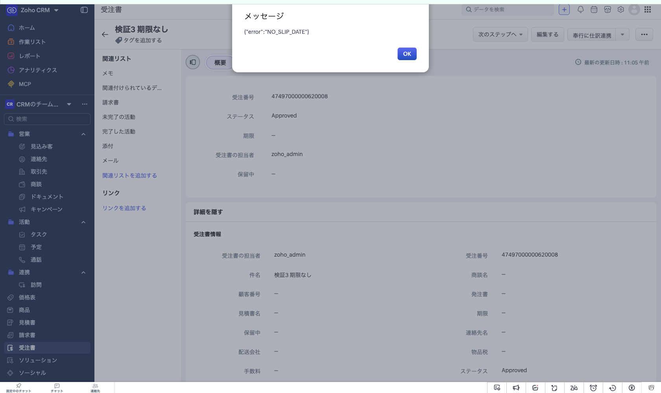Open the Zoho CRM product switcher dropdown
The width and height of the screenshot is (661, 393).
tap(56, 10)
